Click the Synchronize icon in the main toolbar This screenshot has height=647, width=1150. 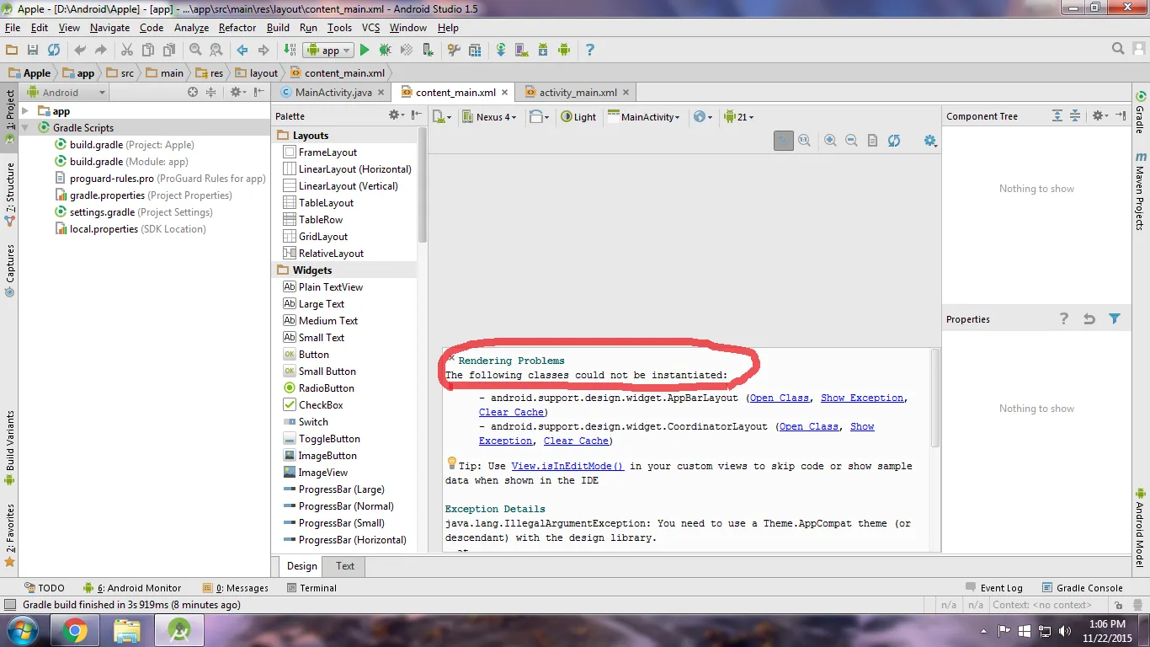tap(54, 51)
